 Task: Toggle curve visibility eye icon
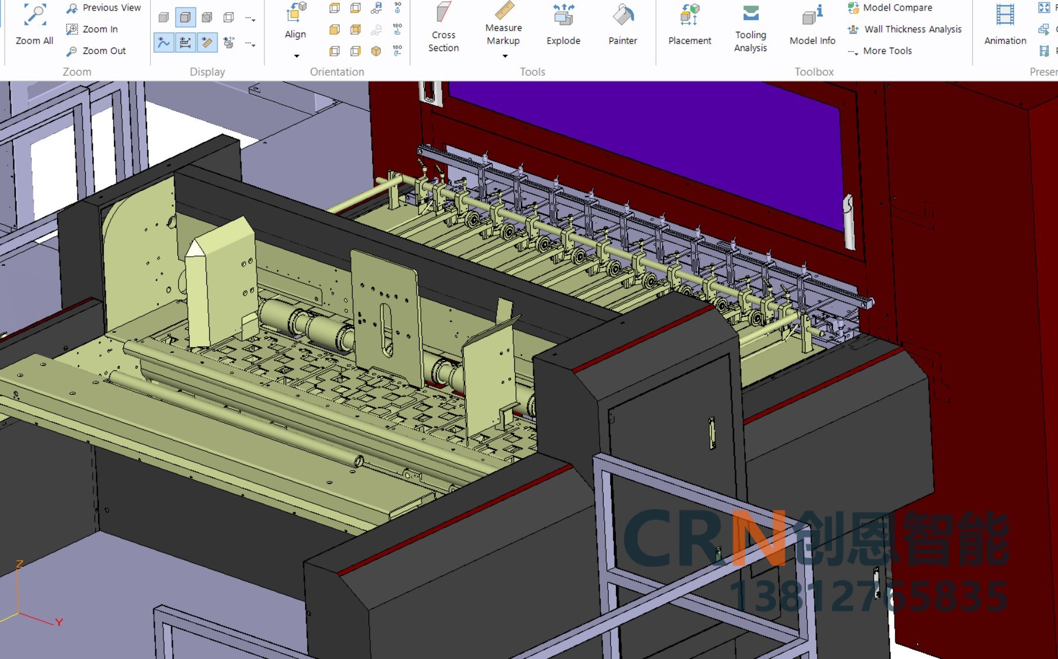click(x=164, y=42)
